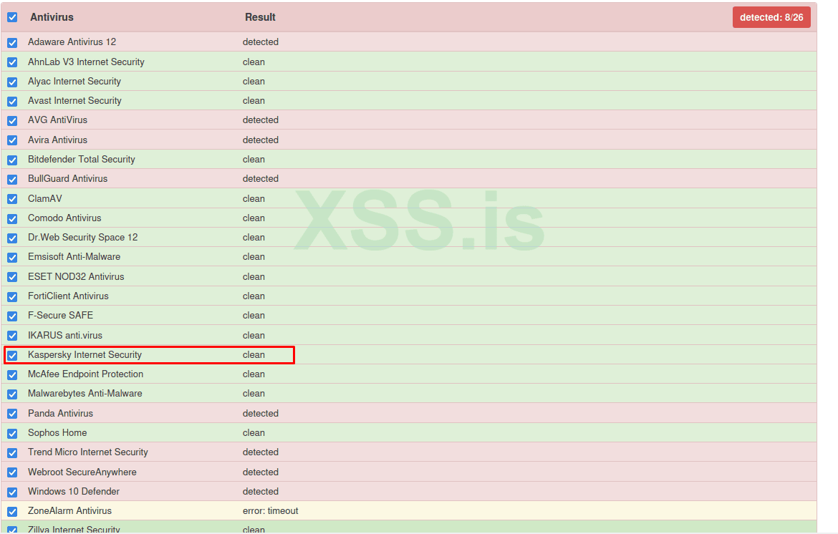Viewport: 838px width, 534px height.
Task: Click the 'BullGuard Antivirus' name
Action: [68, 178]
